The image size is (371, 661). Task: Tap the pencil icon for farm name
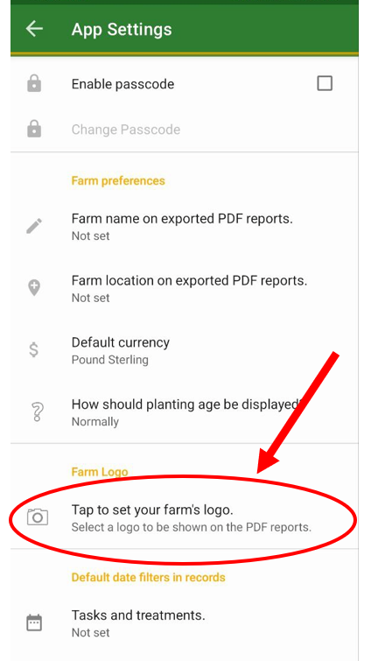(34, 226)
